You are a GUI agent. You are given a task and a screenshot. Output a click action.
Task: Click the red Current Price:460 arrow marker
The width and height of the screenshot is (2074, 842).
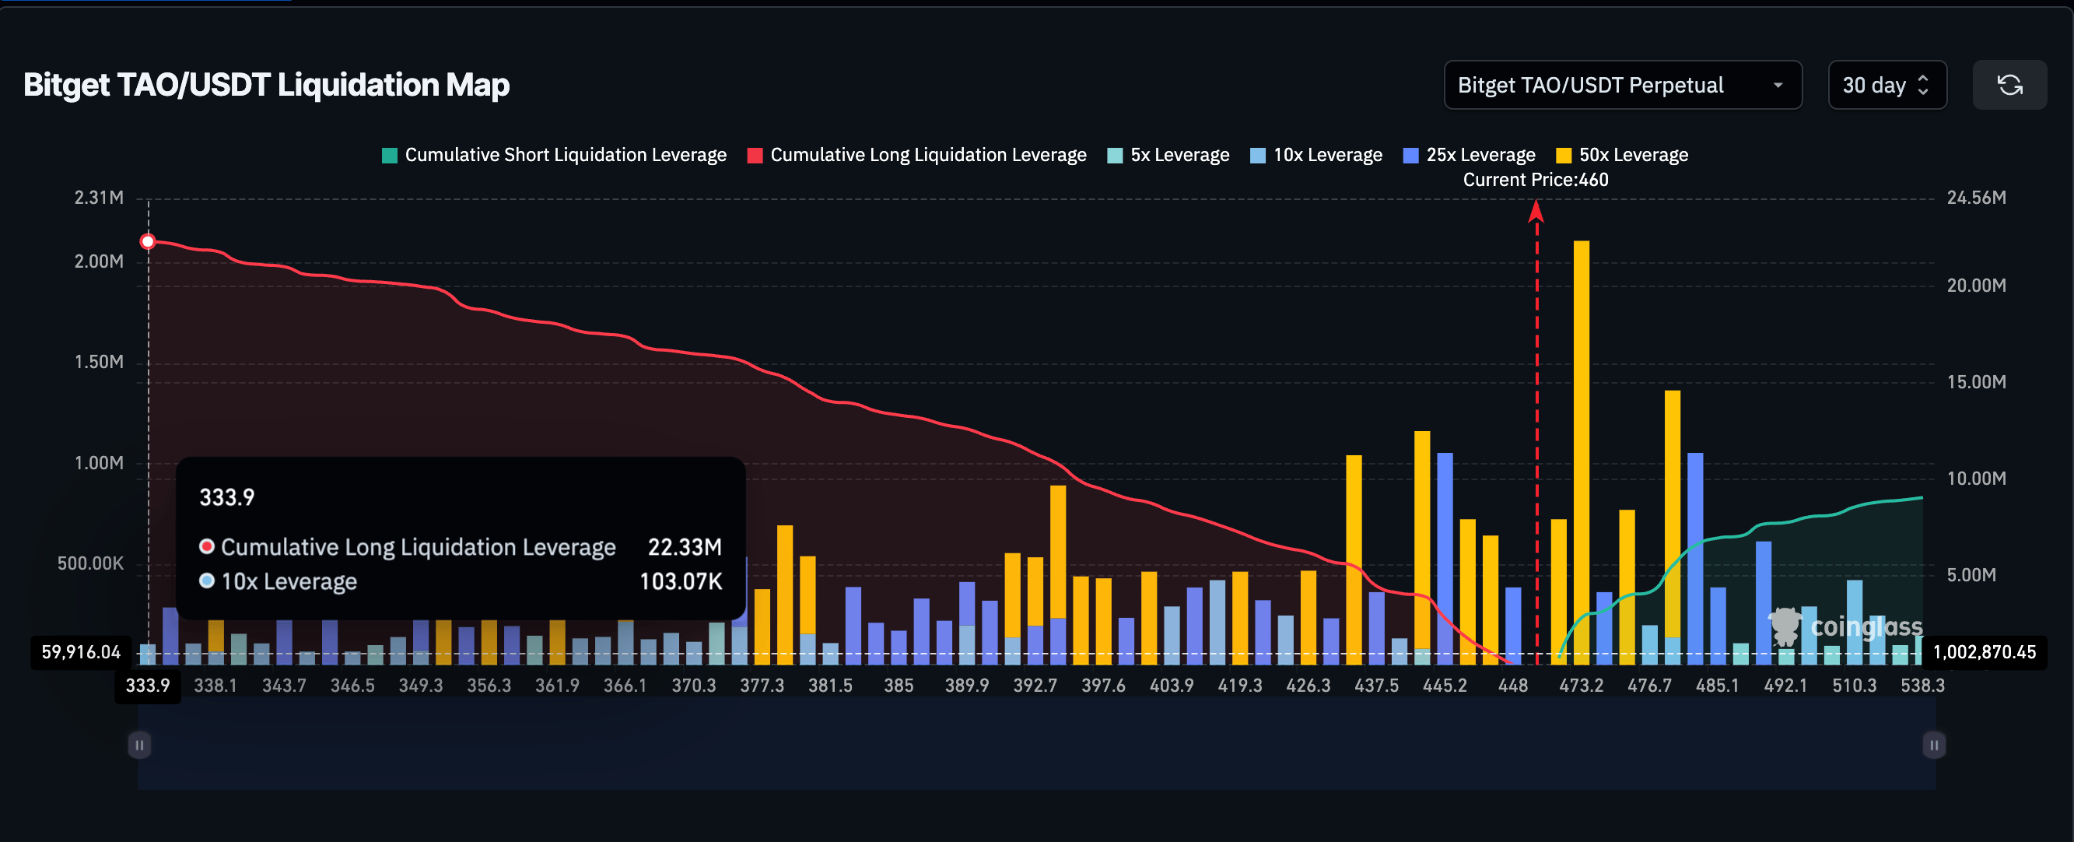click(x=1536, y=213)
